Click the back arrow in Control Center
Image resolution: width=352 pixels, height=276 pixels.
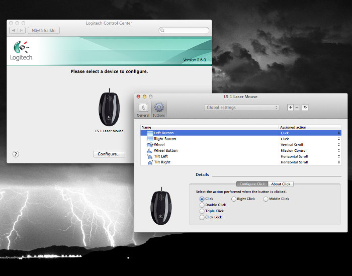(x=13, y=30)
